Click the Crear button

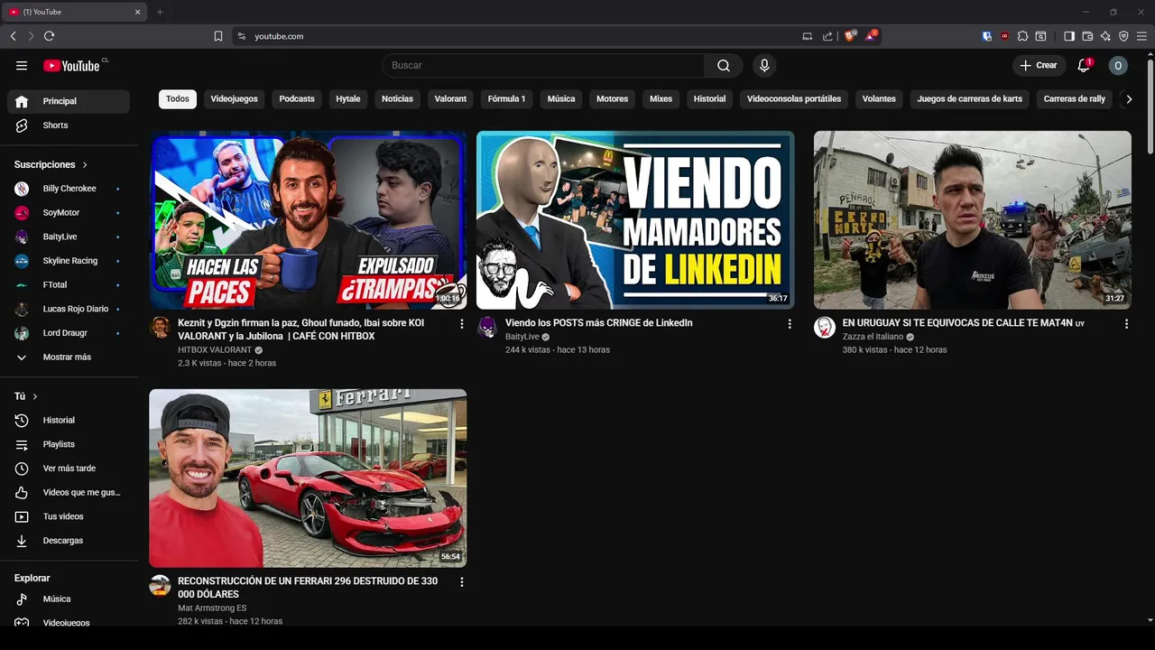pyautogui.click(x=1039, y=65)
